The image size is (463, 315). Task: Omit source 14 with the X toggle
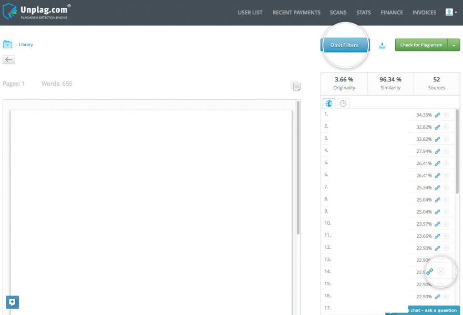click(x=441, y=271)
